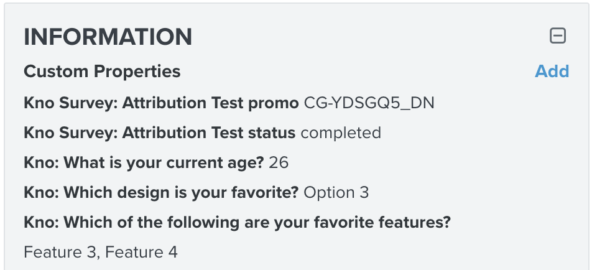Click "Kno Survey:" prefix on the status row
This screenshot has height=270, width=592.
click(x=71, y=133)
